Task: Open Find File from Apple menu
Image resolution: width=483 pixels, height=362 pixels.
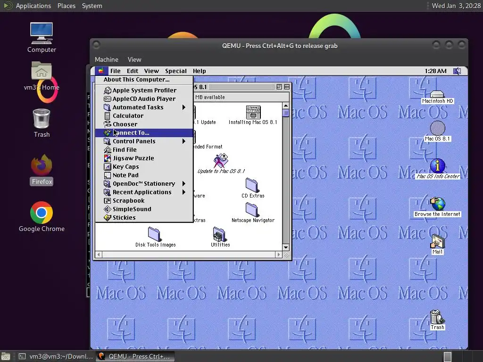Action: [144, 149]
